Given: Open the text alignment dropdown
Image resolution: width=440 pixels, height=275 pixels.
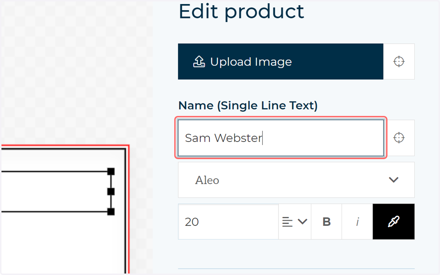Looking at the screenshot, I should pos(295,222).
